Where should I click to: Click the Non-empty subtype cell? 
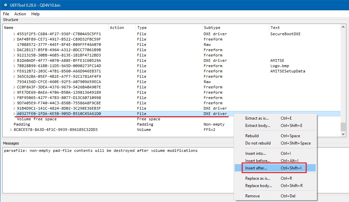point(214,124)
